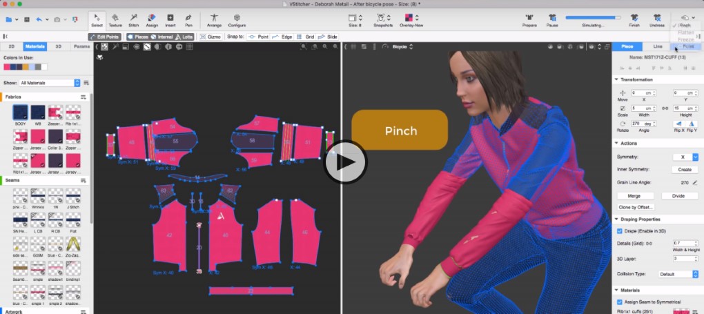Screen dimensions: 704x314
Task: Pick the Pen tool
Action: tap(188, 20)
